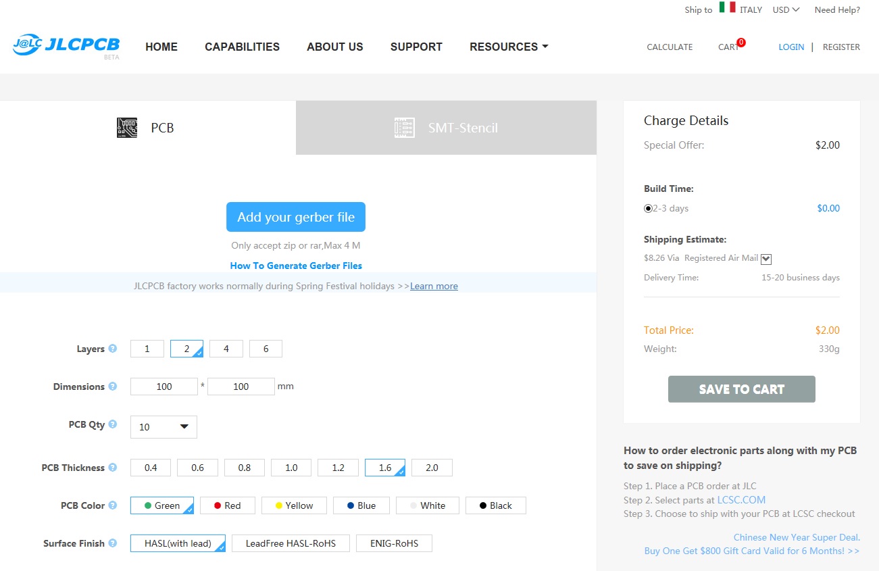The height and width of the screenshot is (571, 879).
Task: Click the PCB board icon in tab
Action: pos(127,128)
